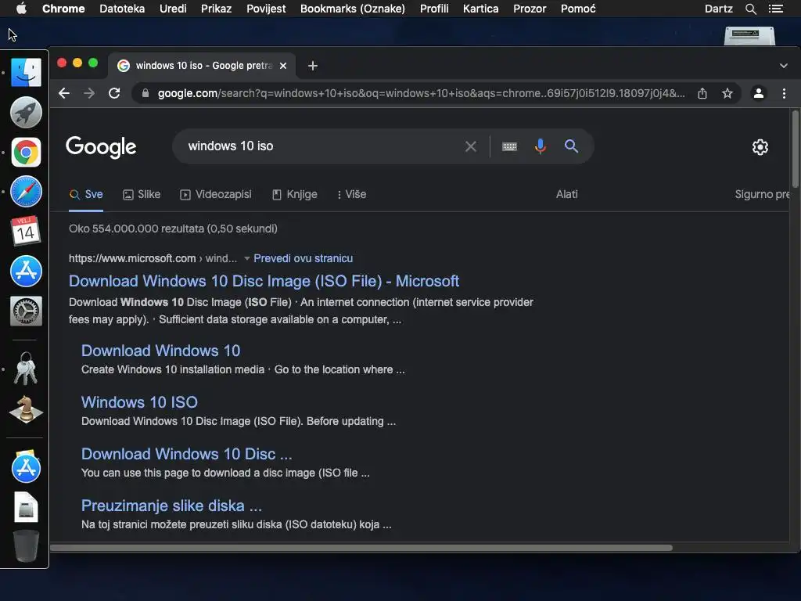The image size is (801, 601).
Task: Open the on-screen keyboard input tool
Action: coord(509,146)
